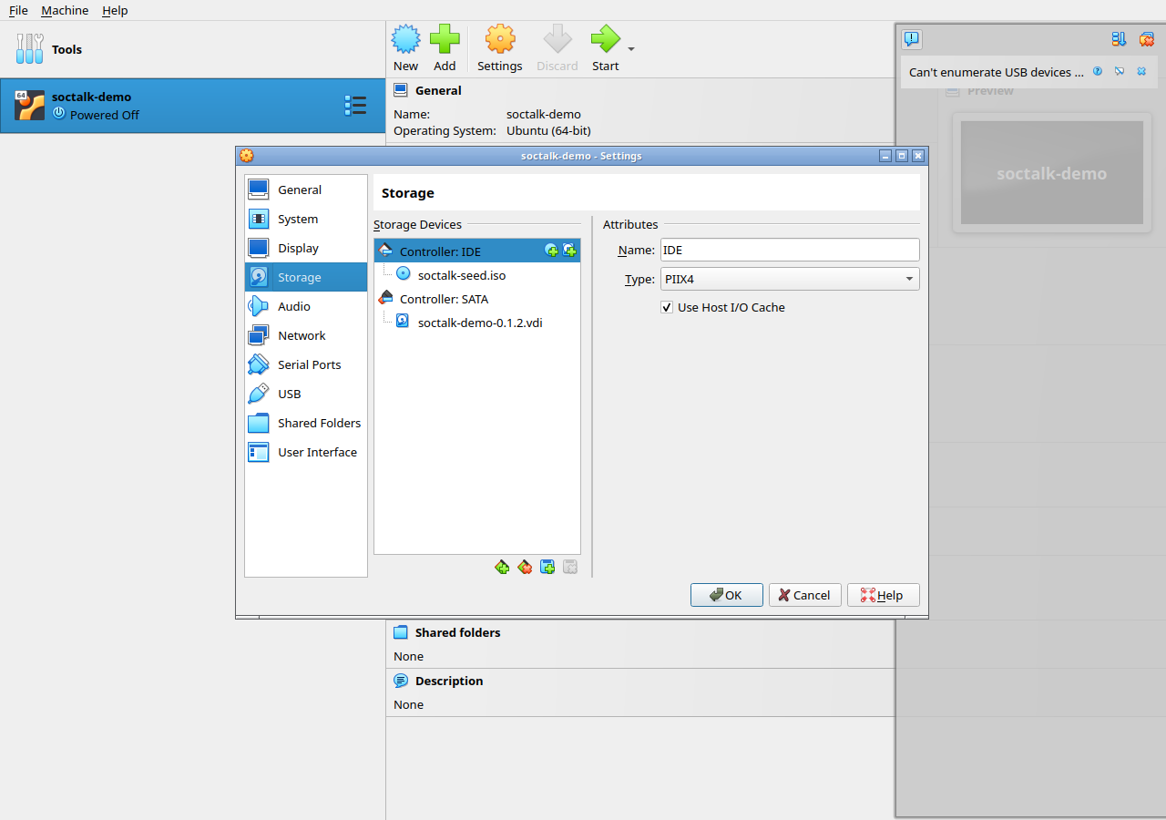
Task: Open the Help menu in the menu bar
Action: pos(115,10)
